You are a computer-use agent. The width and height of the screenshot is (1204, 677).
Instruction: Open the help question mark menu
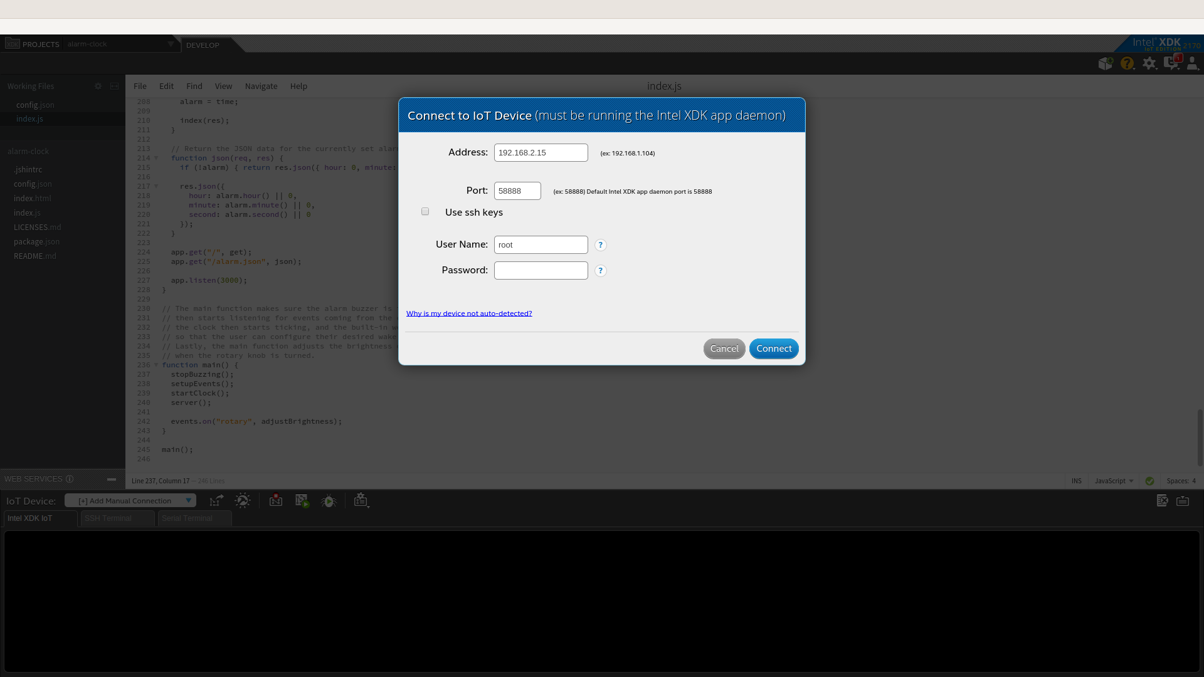[1127, 63]
